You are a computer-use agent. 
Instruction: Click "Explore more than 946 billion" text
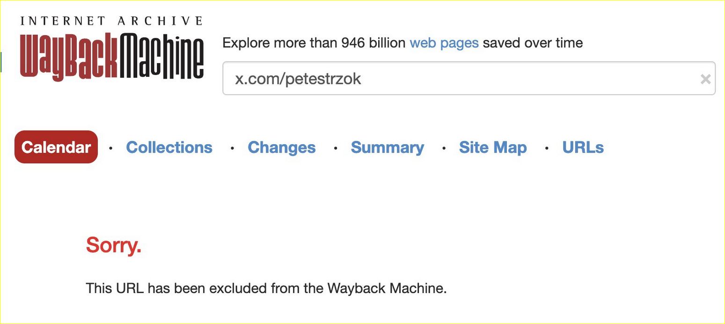[314, 43]
